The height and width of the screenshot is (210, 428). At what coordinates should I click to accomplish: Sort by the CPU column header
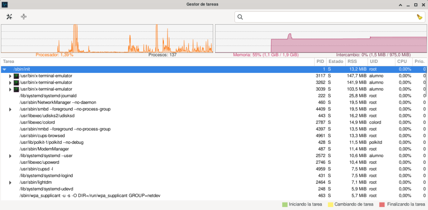[x=402, y=62]
